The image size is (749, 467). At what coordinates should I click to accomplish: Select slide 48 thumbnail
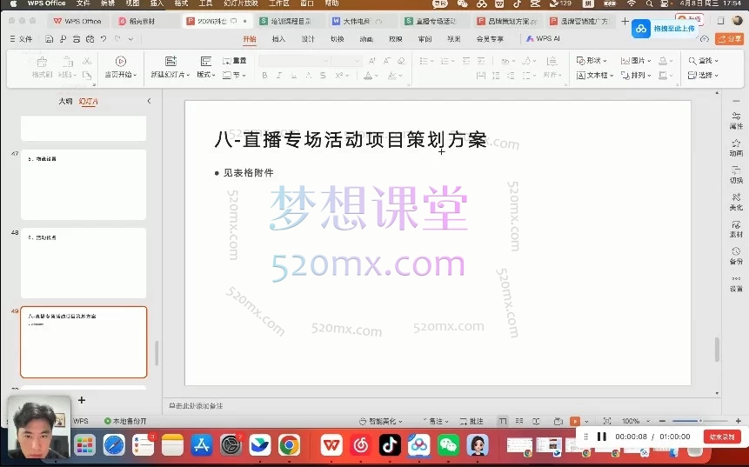click(84, 264)
